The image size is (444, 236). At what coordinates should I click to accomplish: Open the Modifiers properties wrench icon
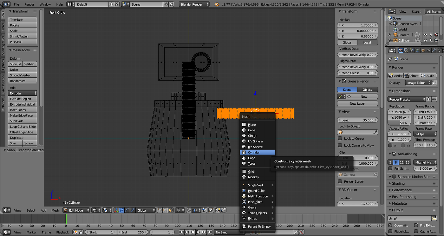point(434,50)
